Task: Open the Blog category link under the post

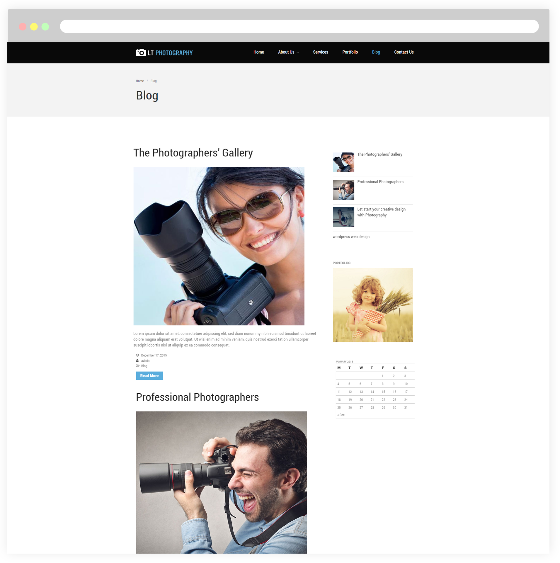Action: click(144, 366)
